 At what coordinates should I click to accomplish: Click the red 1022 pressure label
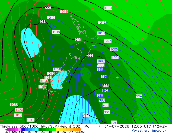point(14,104)
